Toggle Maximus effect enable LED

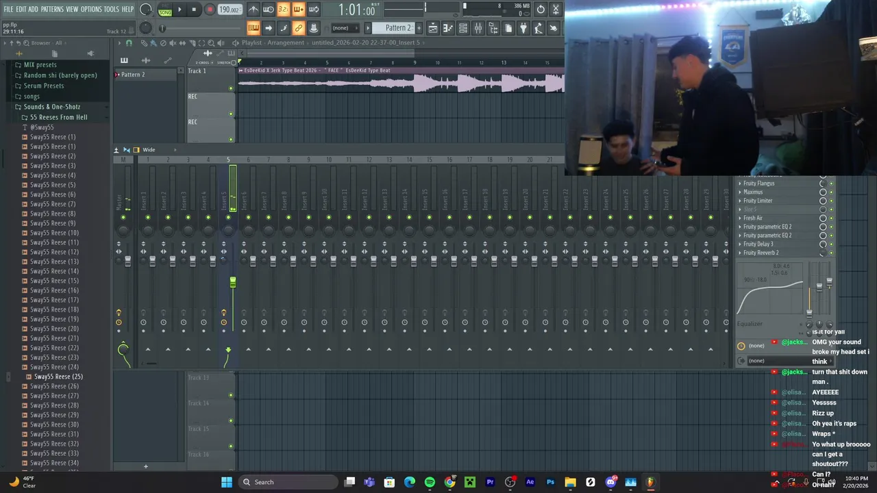pos(832,192)
